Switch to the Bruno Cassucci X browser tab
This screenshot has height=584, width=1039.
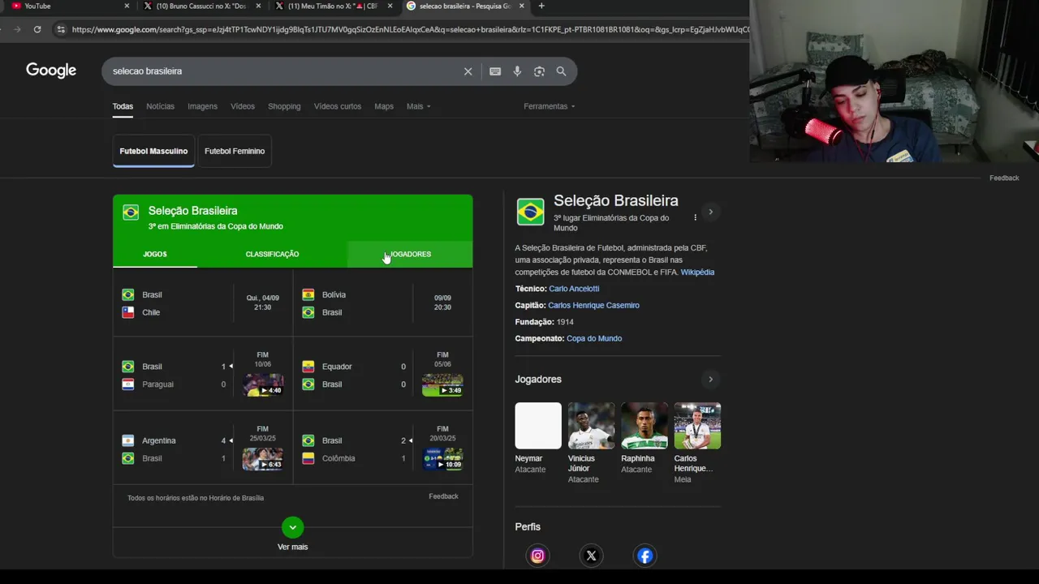coord(200,6)
